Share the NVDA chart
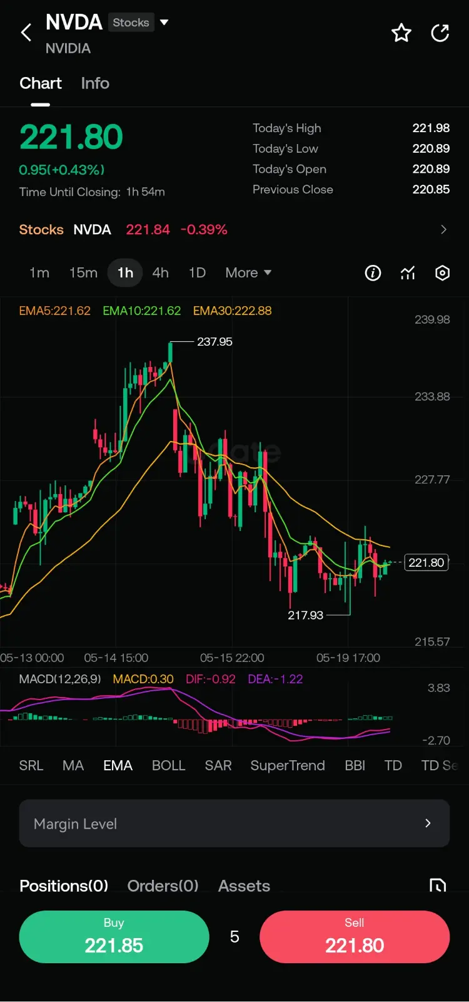469x1002 pixels. coord(440,33)
